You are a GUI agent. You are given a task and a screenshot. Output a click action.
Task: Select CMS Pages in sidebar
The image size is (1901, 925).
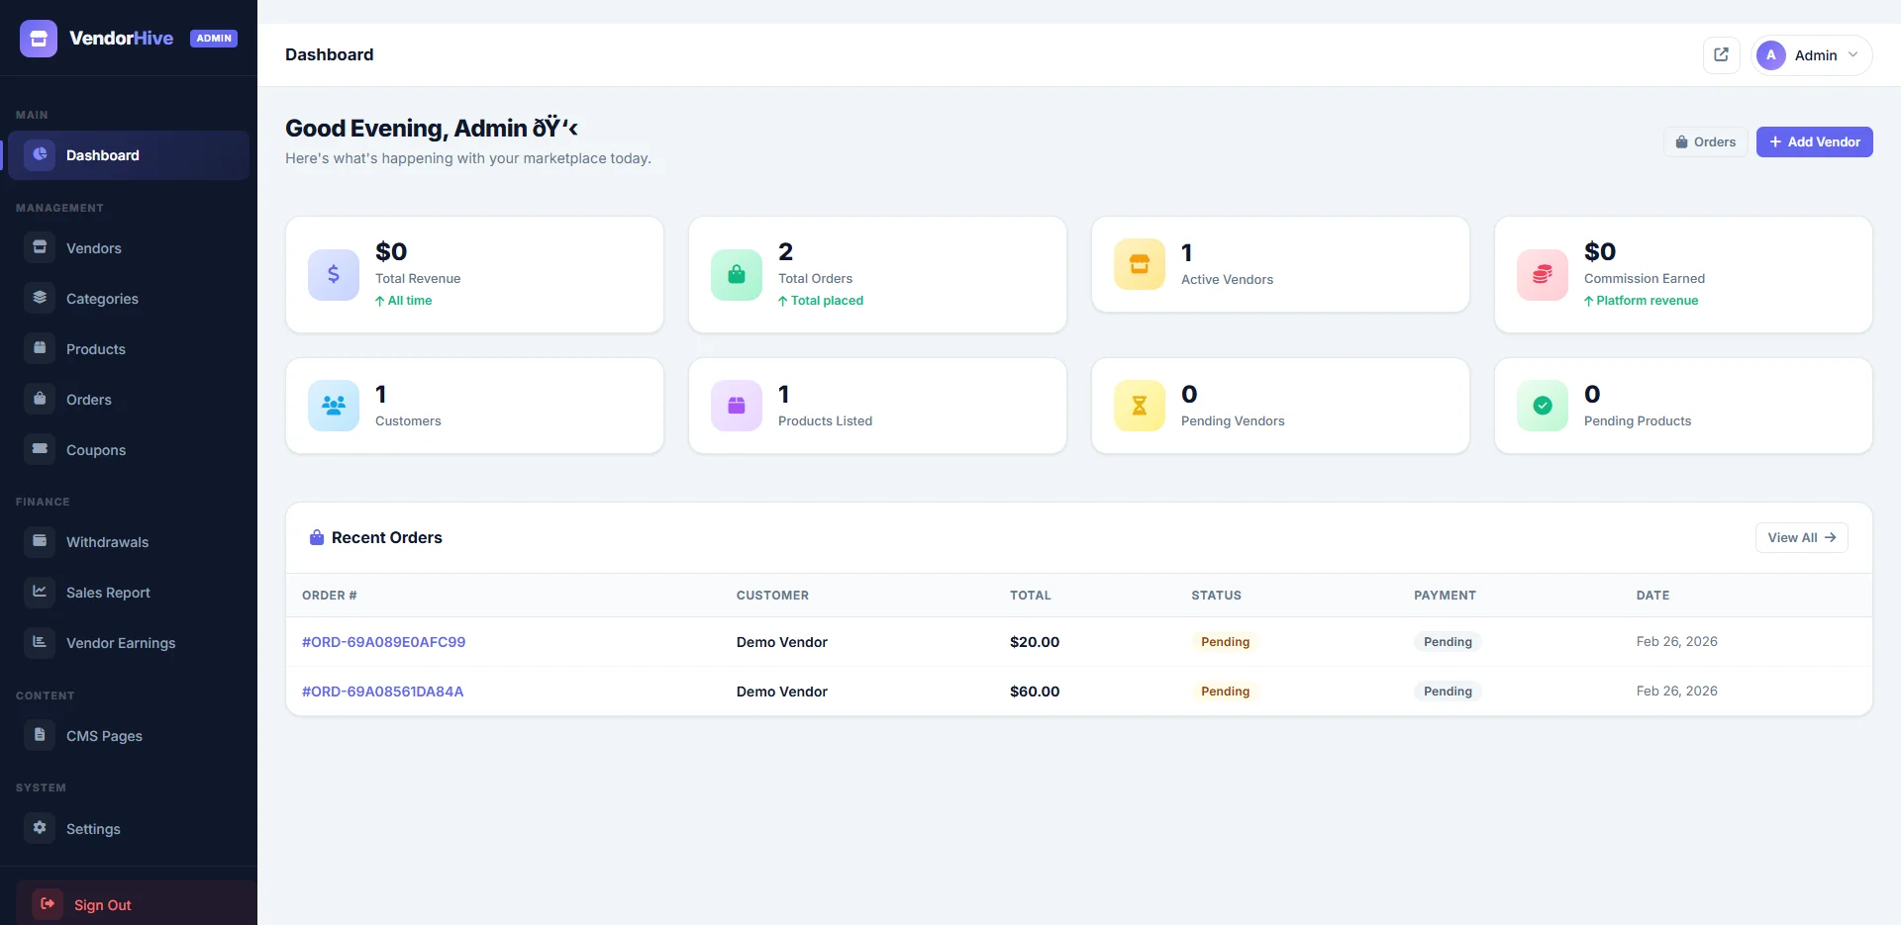103,735
